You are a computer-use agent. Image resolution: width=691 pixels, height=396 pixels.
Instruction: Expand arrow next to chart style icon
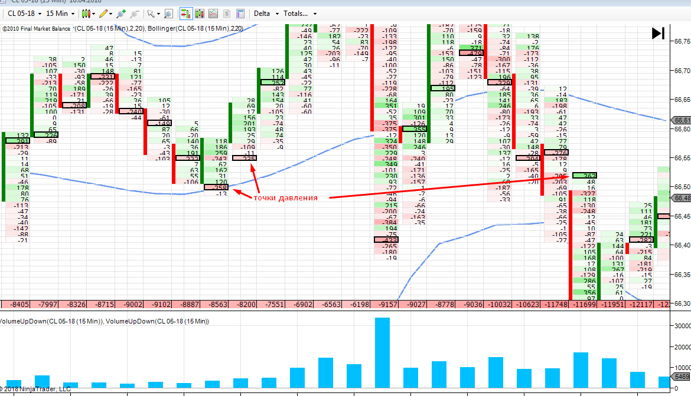pos(93,14)
